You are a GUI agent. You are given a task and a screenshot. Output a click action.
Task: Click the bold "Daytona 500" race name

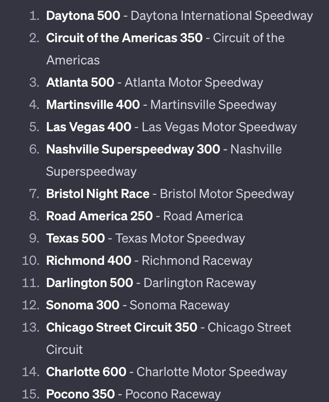tap(83, 16)
